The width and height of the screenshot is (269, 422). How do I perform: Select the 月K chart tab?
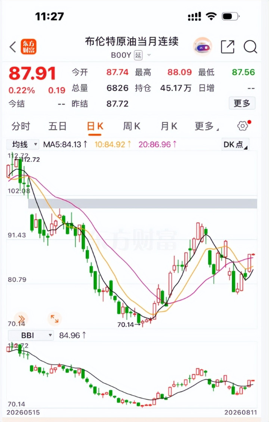click(x=169, y=126)
